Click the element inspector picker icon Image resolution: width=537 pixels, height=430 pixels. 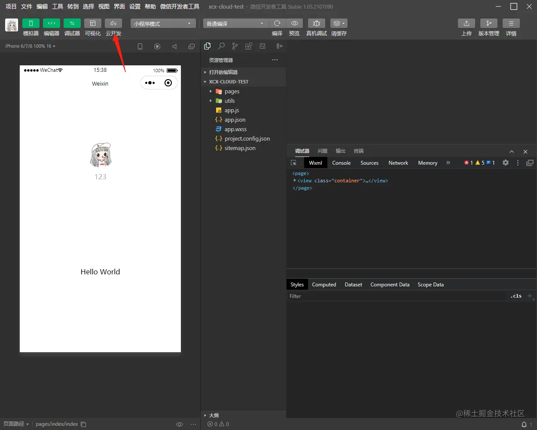pos(294,163)
